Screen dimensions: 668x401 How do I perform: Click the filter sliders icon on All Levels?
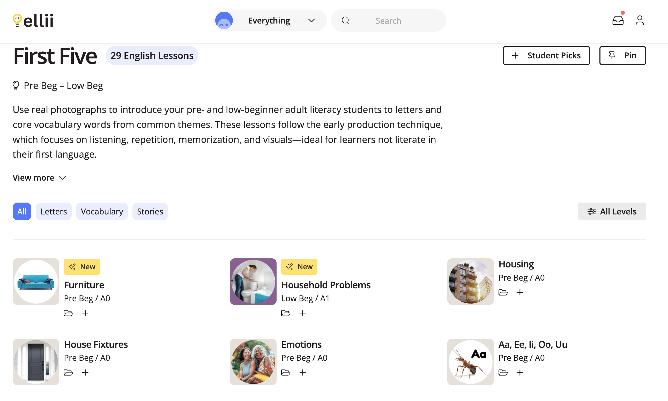pyautogui.click(x=591, y=211)
